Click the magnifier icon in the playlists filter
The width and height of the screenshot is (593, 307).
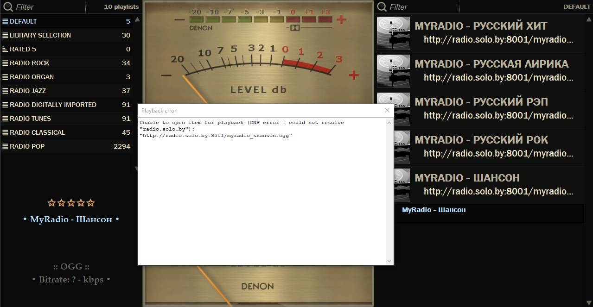8,7
